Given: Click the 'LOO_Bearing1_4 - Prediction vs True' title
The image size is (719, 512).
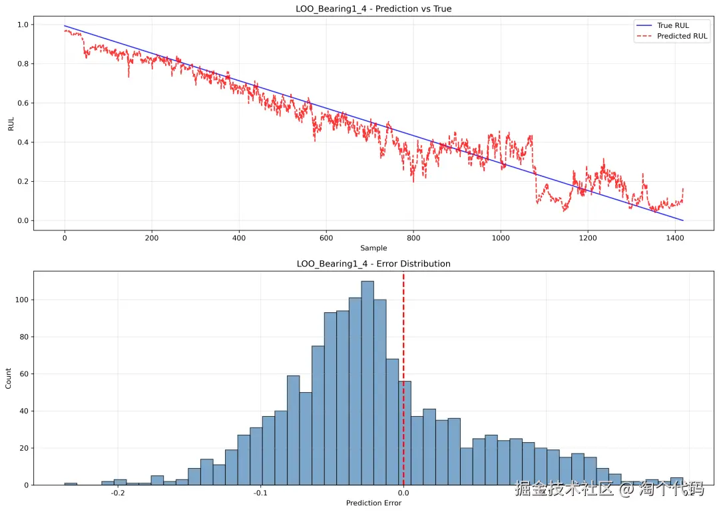Looking at the screenshot, I should point(373,9).
